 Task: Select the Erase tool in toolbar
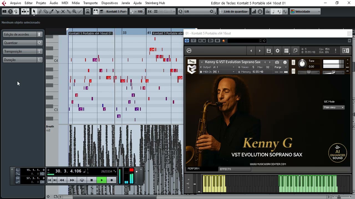coord(46,11)
